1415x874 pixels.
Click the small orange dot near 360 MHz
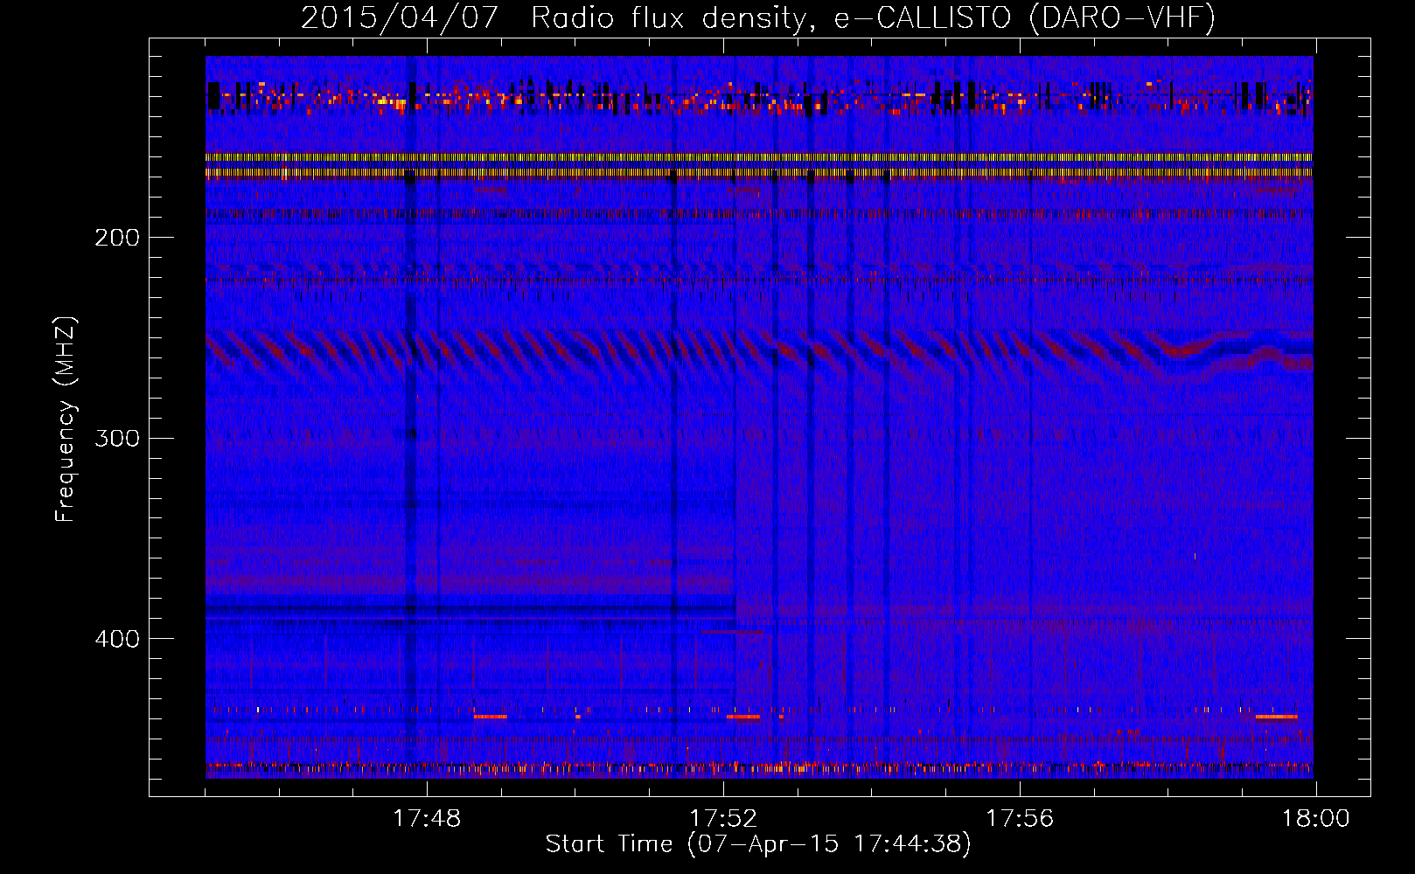[1195, 556]
